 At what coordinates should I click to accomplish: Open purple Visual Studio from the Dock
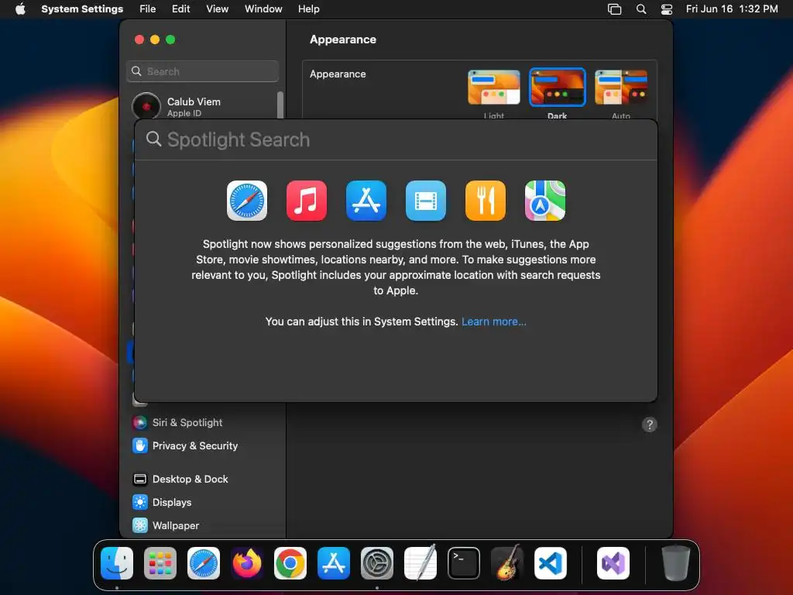(x=613, y=563)
